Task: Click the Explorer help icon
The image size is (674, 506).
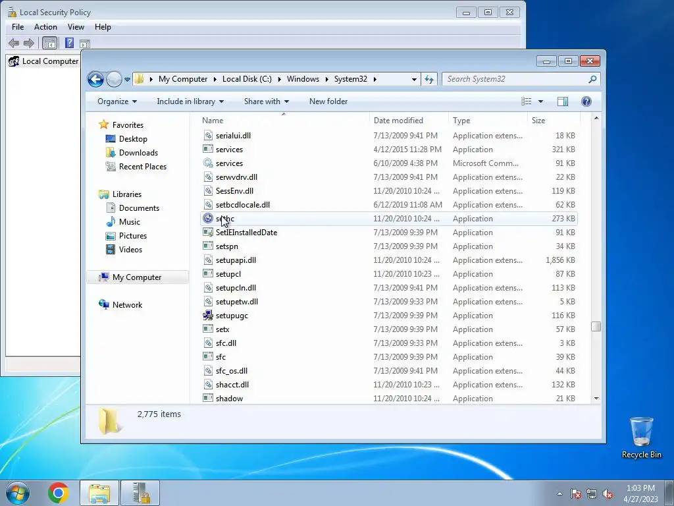Action: tap(586, 101)
